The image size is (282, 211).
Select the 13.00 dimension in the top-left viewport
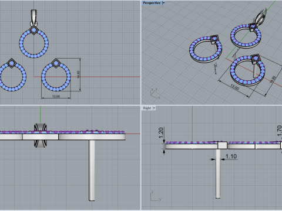coord(56,96)
